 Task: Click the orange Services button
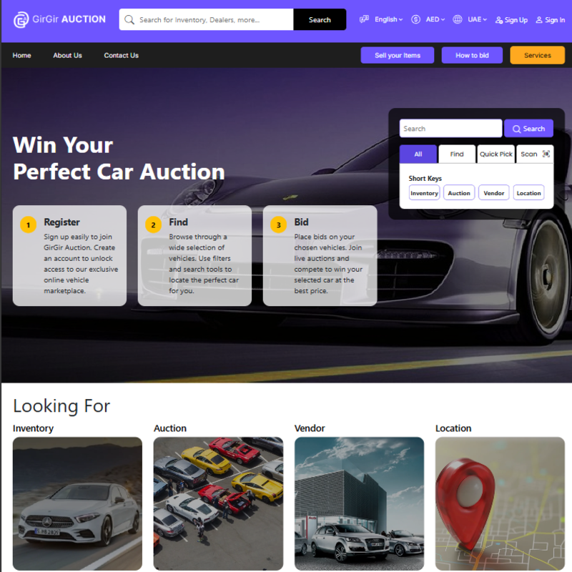point(538,56)
